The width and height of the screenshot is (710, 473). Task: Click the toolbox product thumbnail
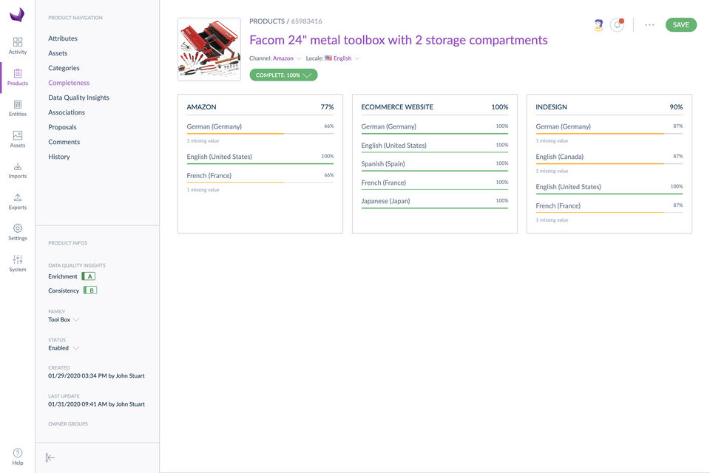pos(209,50)
